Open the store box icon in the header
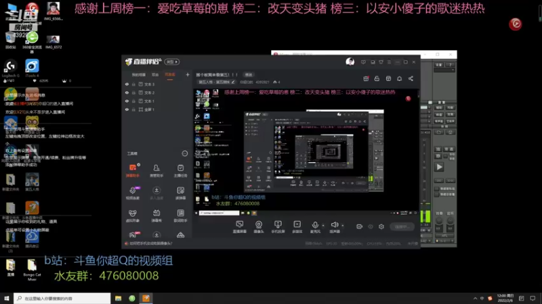Viewport: 542px width, 304px height. tap(388, 78)
